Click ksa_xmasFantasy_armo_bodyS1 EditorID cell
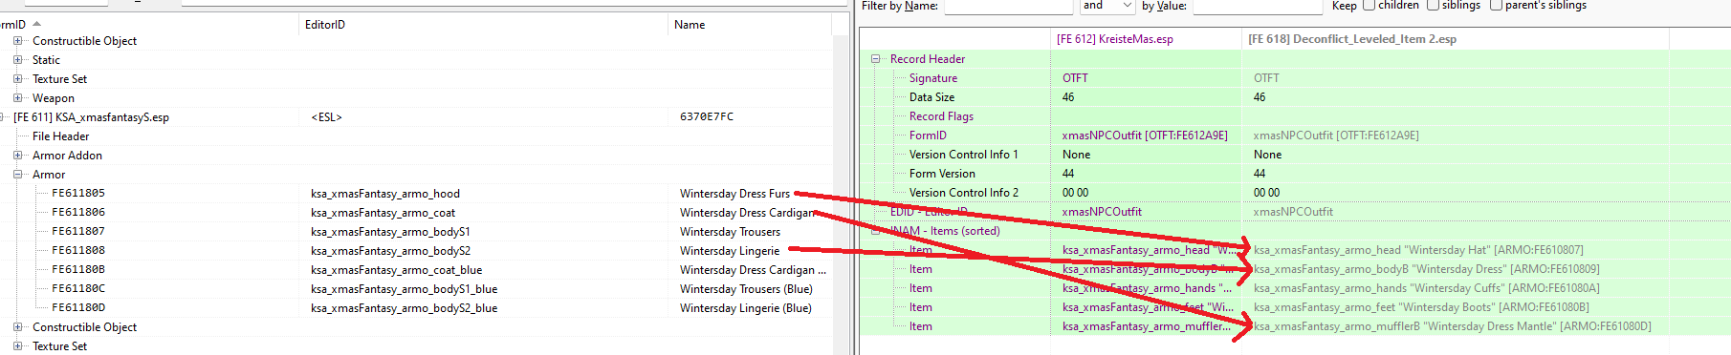Viewport: 1731px width, 355px height. [390, 232]
